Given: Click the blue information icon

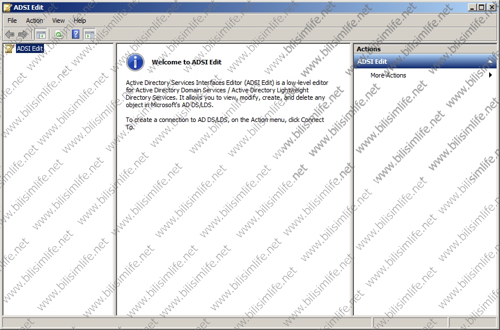Looking at the screenshot, I should coord(135,62).
